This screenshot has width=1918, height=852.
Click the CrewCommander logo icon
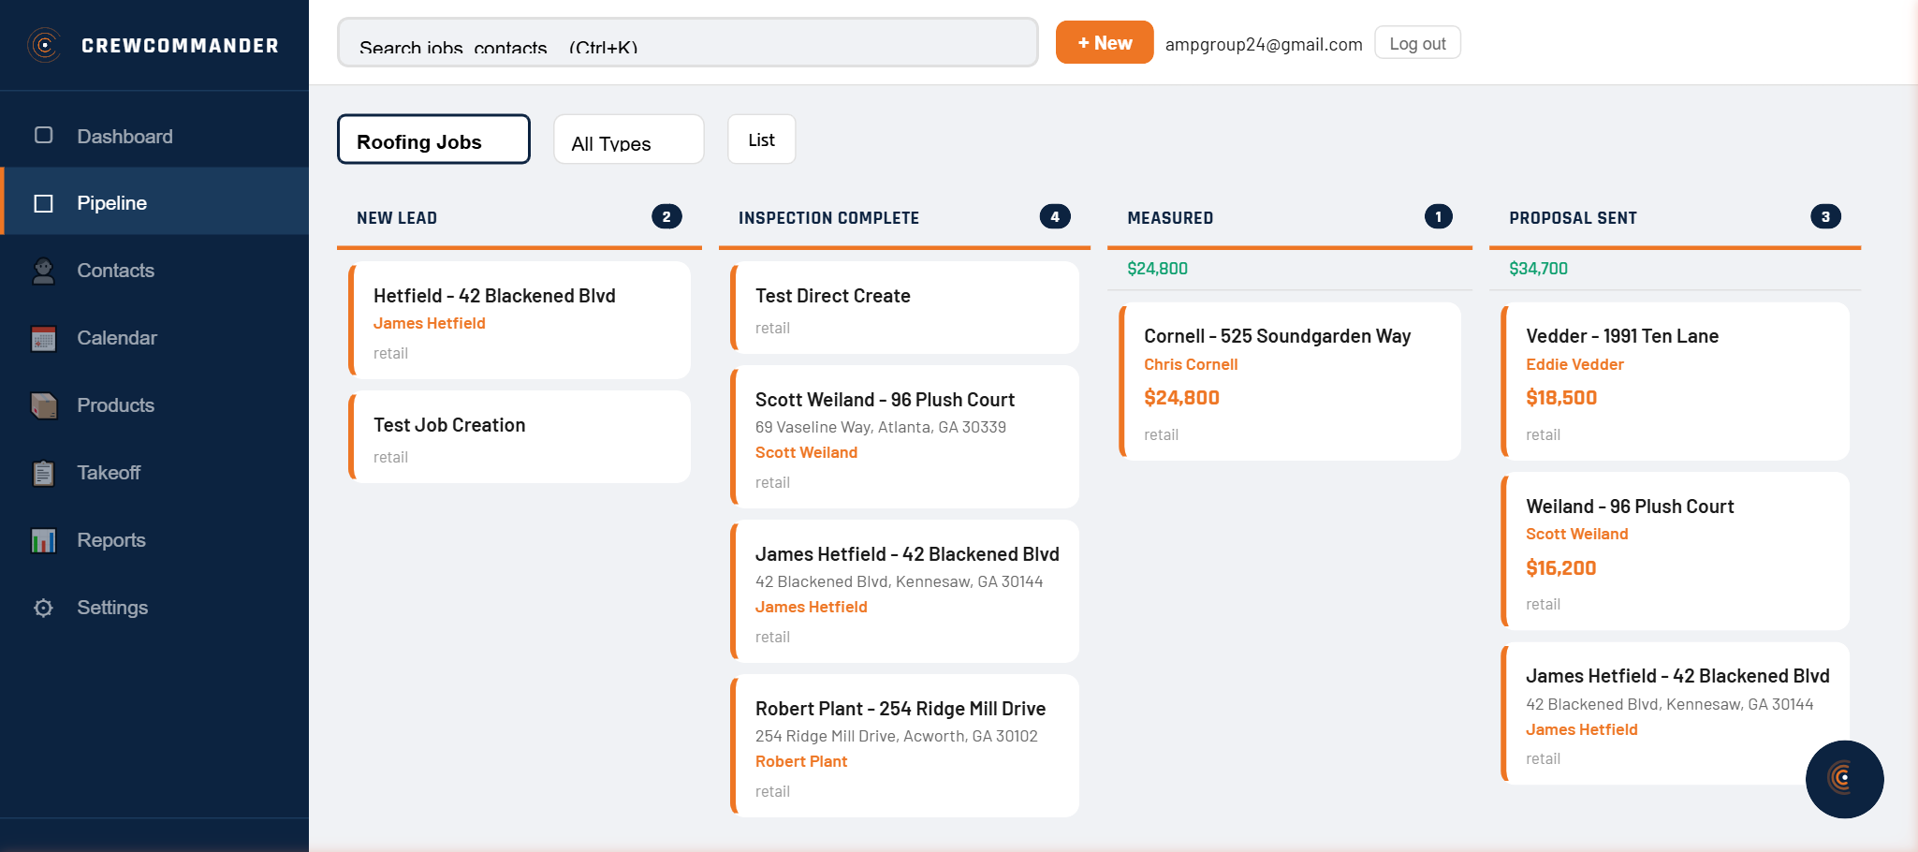(x=44, y=45)
